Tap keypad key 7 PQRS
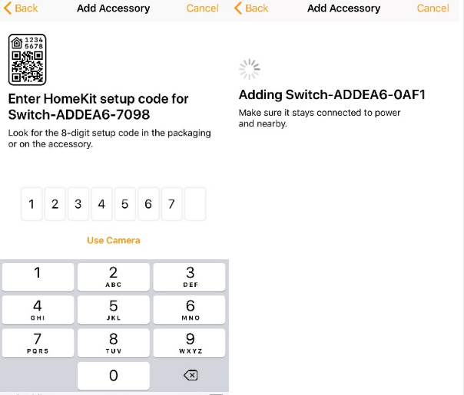The height and width of the screenshot is (395, 464). click(x=38, y=343)
